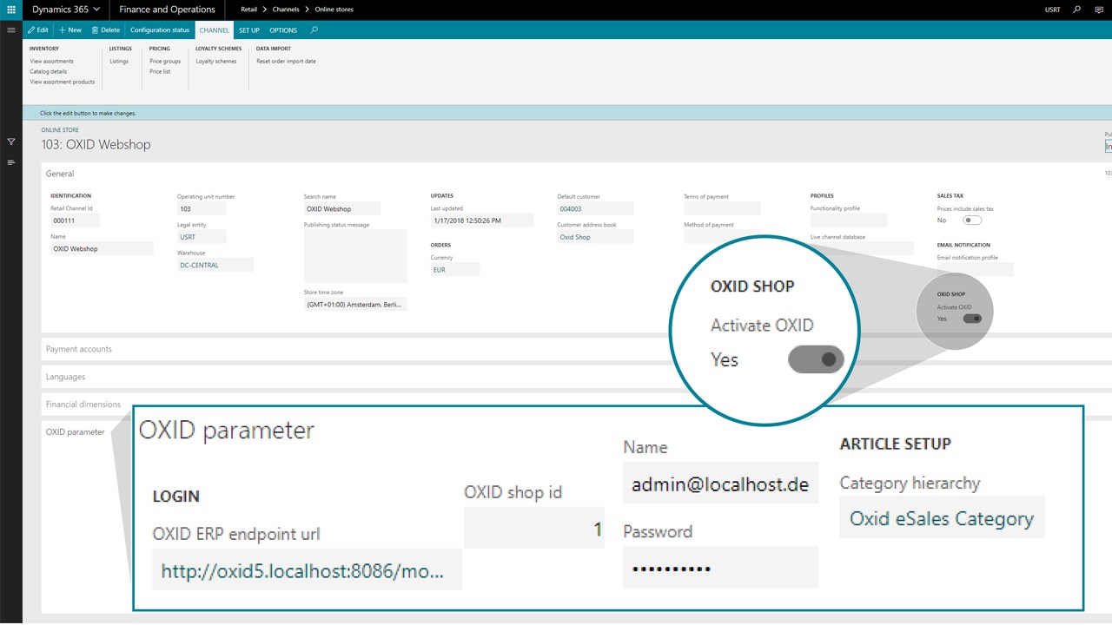Screen dimensions: 1112x625
Task: Open the Dynamics 365 dropdown
Action: click(x=65, y=10)
